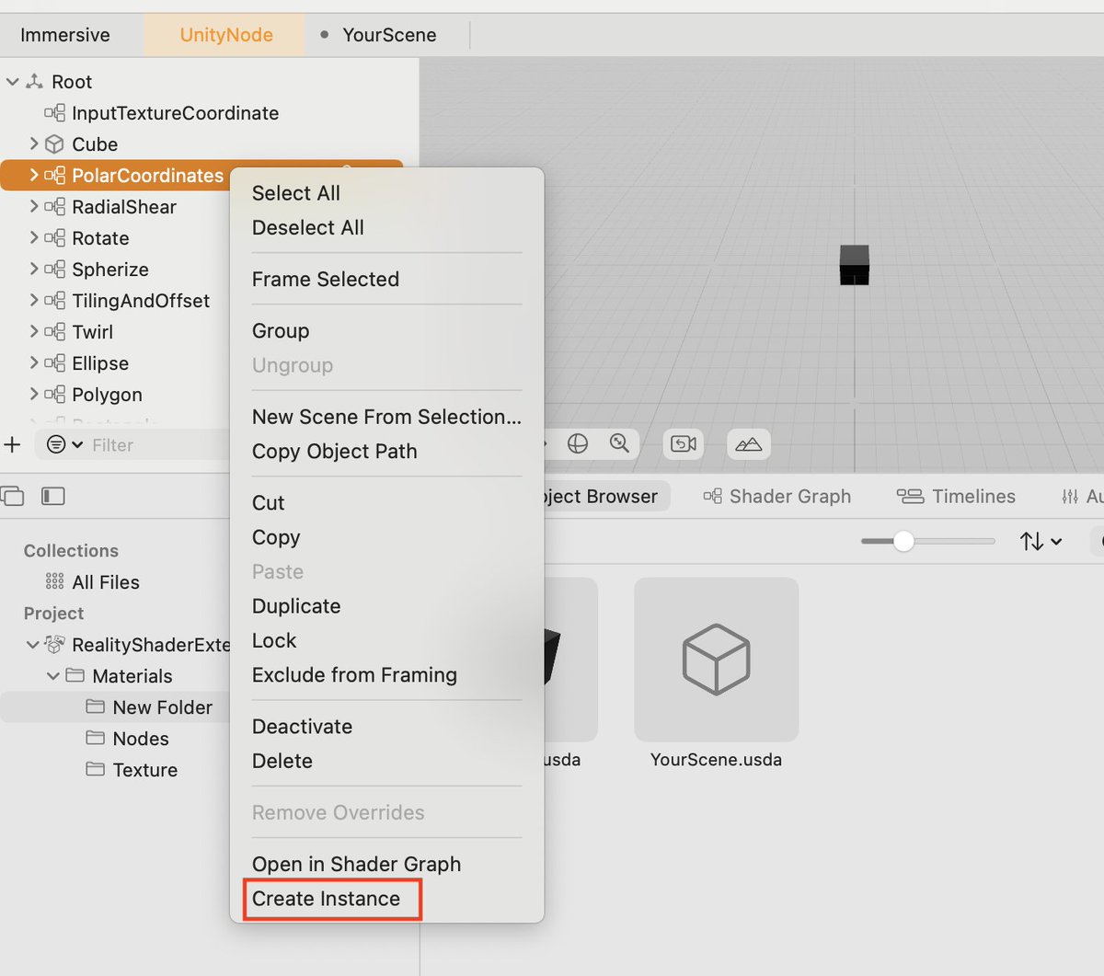The width and height of the screenshot is (1104, 976).
Task: Click the All Files grid icon
Action: (x=55, y=582)
